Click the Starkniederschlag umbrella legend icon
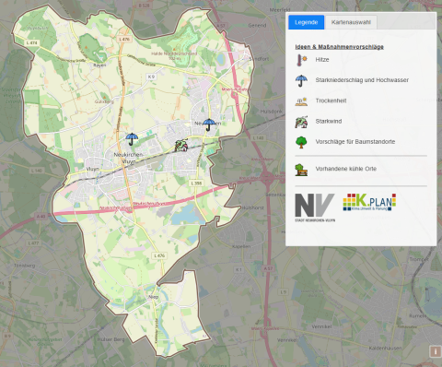 tap(301, 80)
